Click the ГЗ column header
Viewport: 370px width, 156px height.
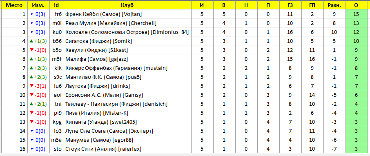tap(290, 5)
